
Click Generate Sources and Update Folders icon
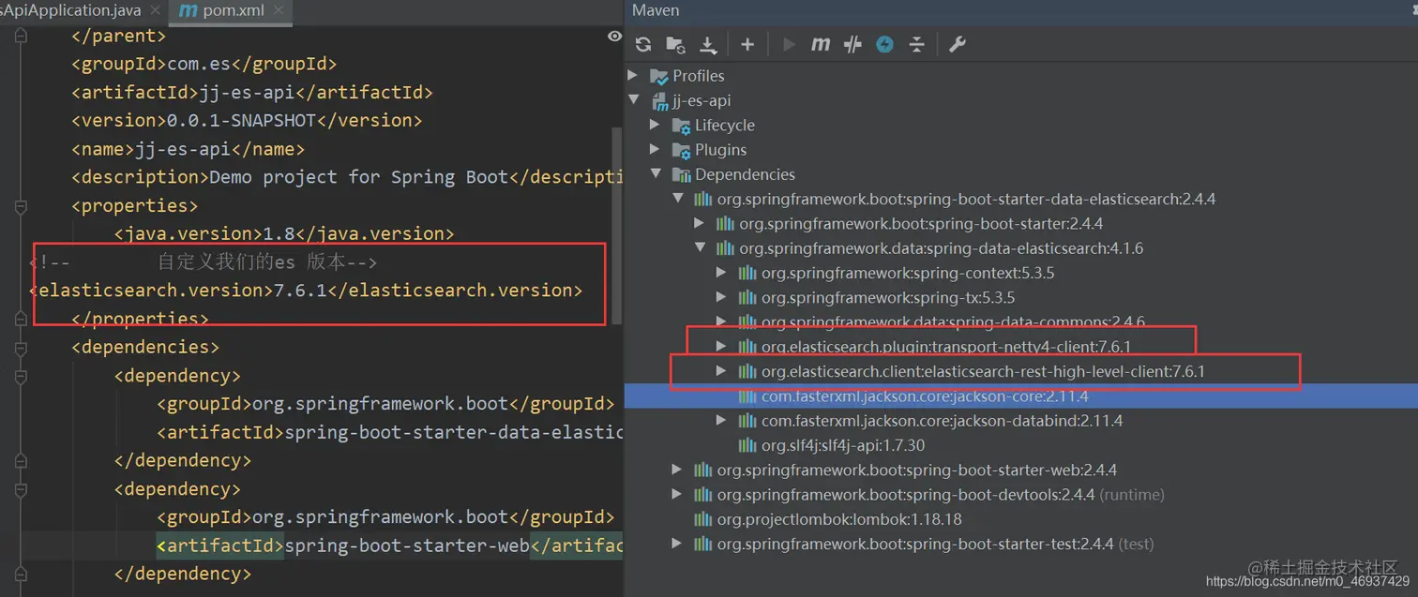coord(675,44)
